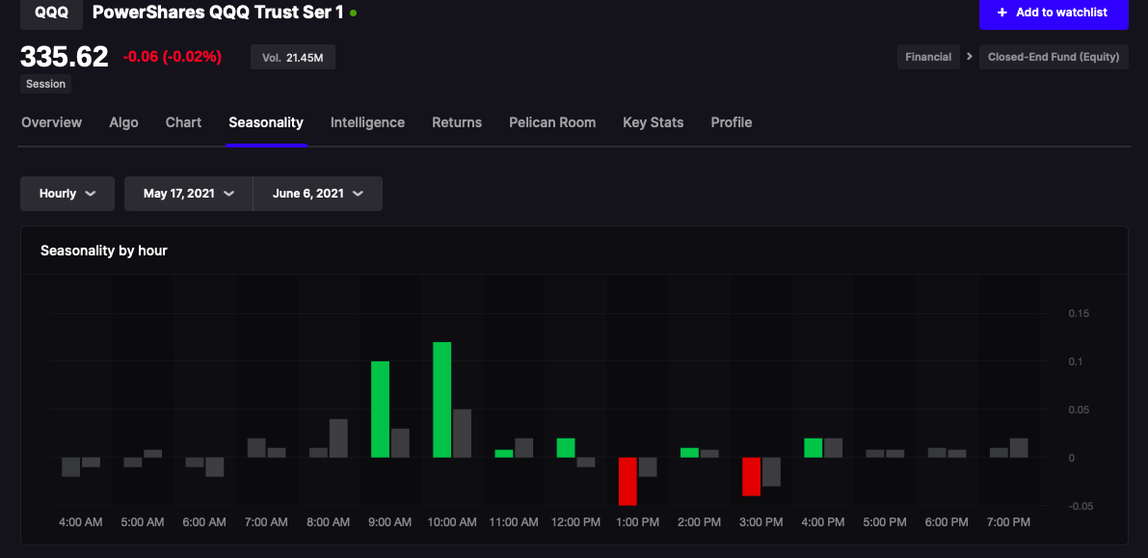Click the 1:00 PM axis label
Viewport: 1148px width, 558px height.
coord(638,522)
